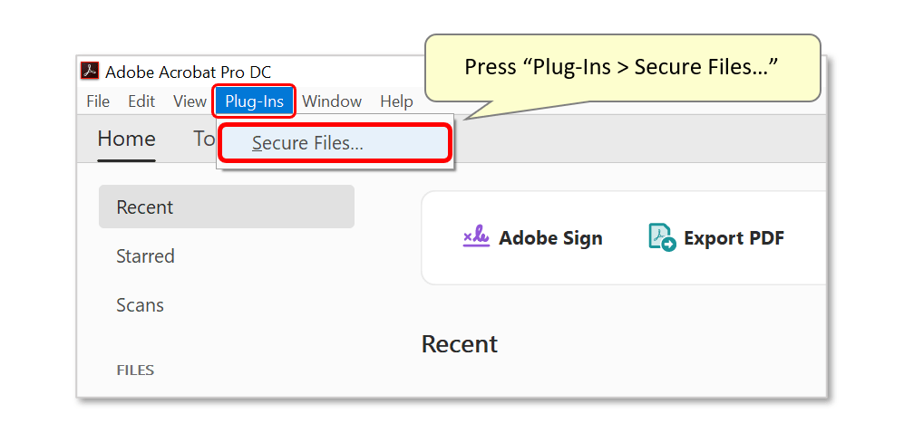This screenshot has height=433, width=904.
Task: Click the Export PDF document icon
Action: click(661, 237)
